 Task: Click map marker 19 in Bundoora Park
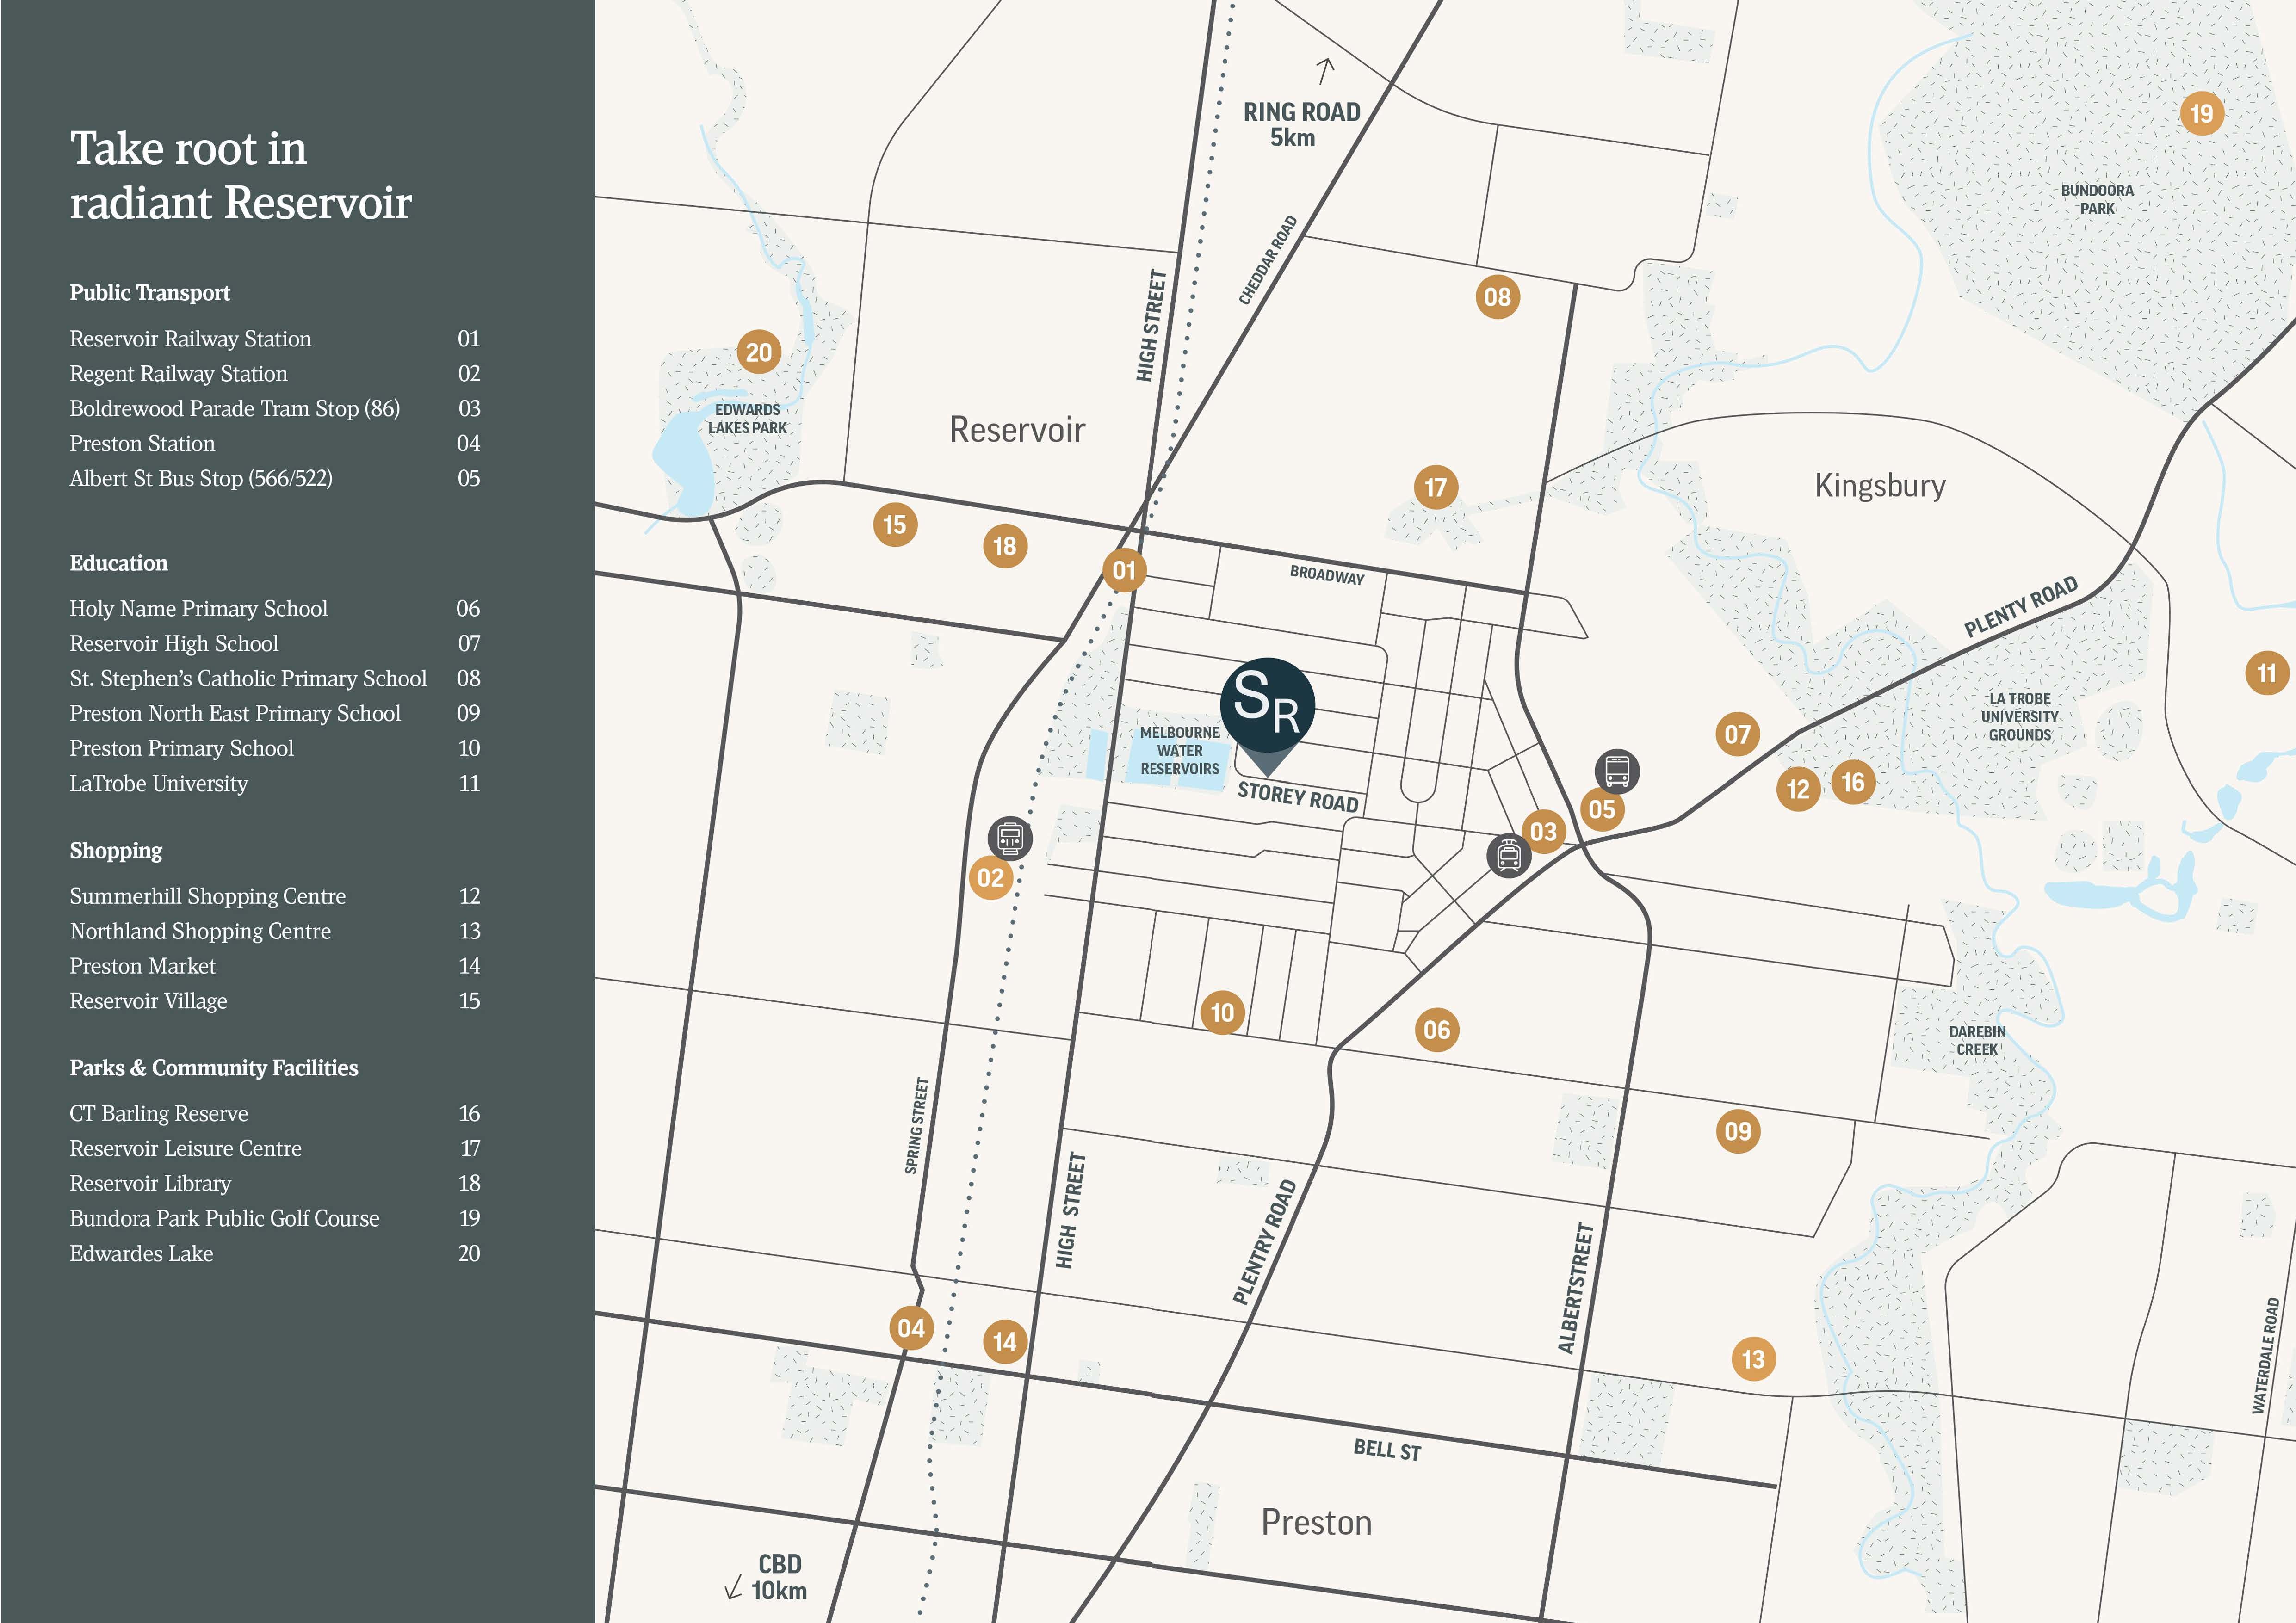[2201, 114]
